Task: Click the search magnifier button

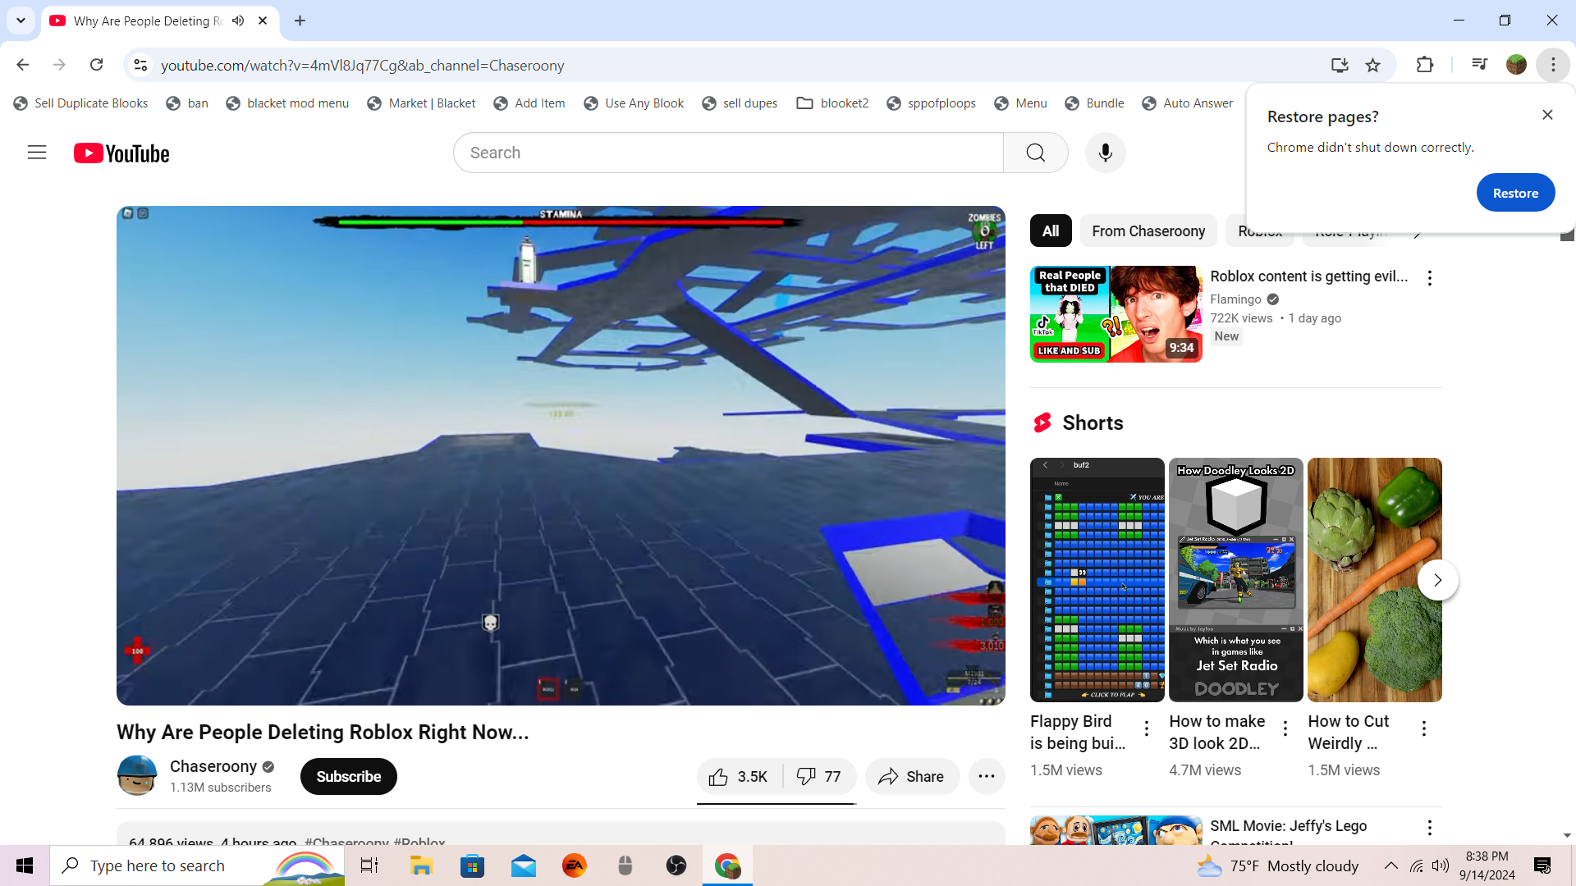Action: [x=1035, y=153]
